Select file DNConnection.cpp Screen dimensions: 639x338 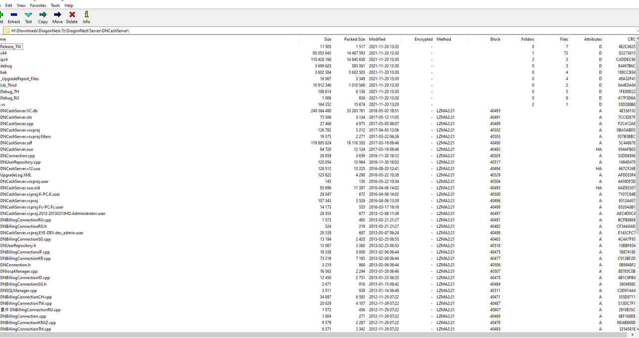click(x=17, y=156)
